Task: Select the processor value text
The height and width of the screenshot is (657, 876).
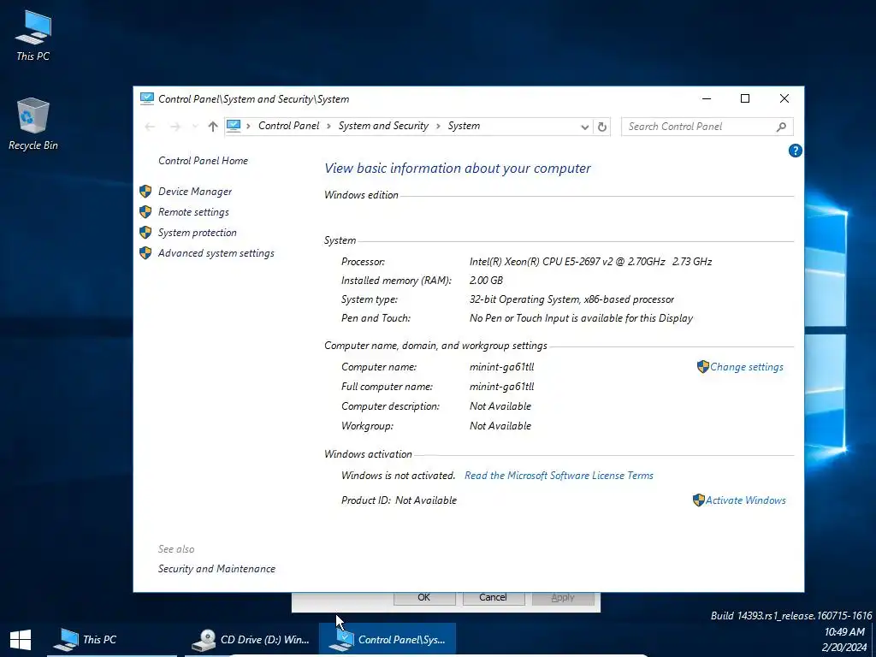Action: point(590,262)
